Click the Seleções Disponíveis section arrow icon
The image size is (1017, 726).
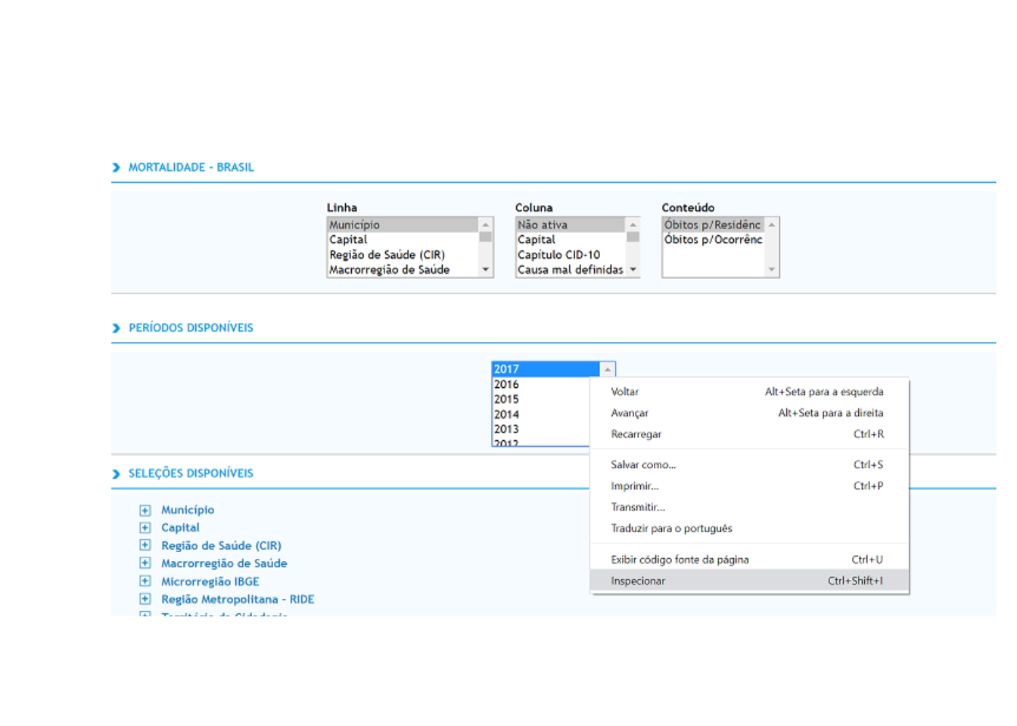tap(116, 473)
